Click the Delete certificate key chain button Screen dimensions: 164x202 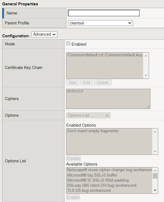point(103,82)
